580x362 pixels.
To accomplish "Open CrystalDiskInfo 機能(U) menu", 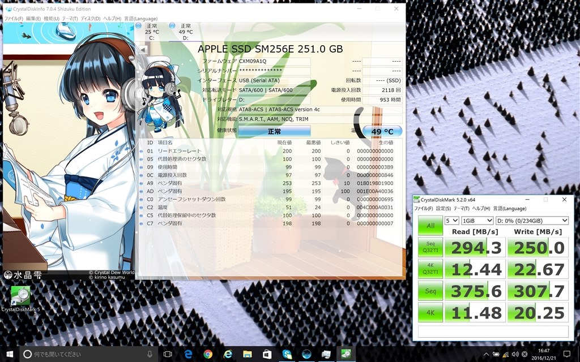I will pyautogui.click(x=52, y=19).
